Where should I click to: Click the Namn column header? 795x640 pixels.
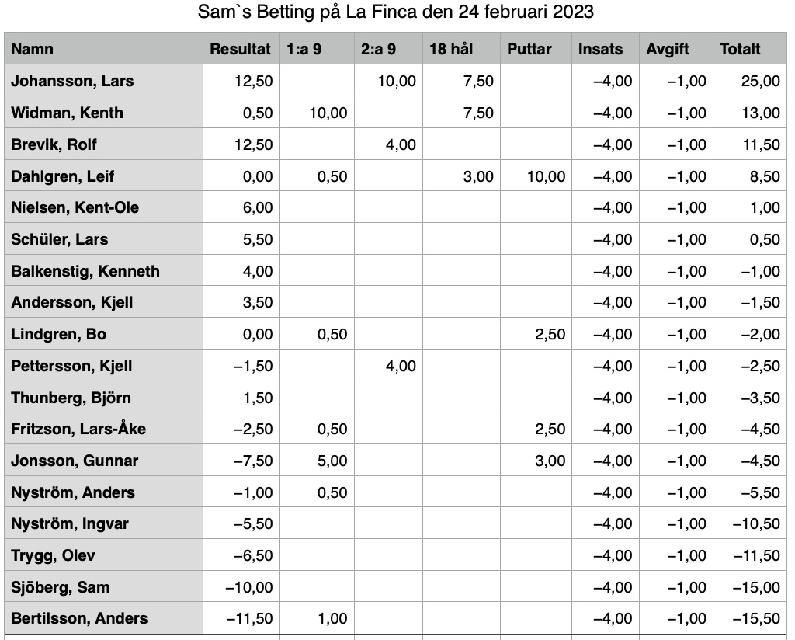103,49
